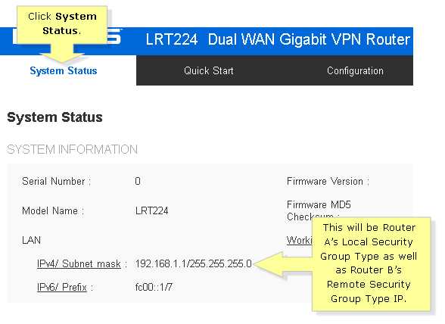Select the Serial Number value 0
Screen dimensions: 445x324
(138, 181)
